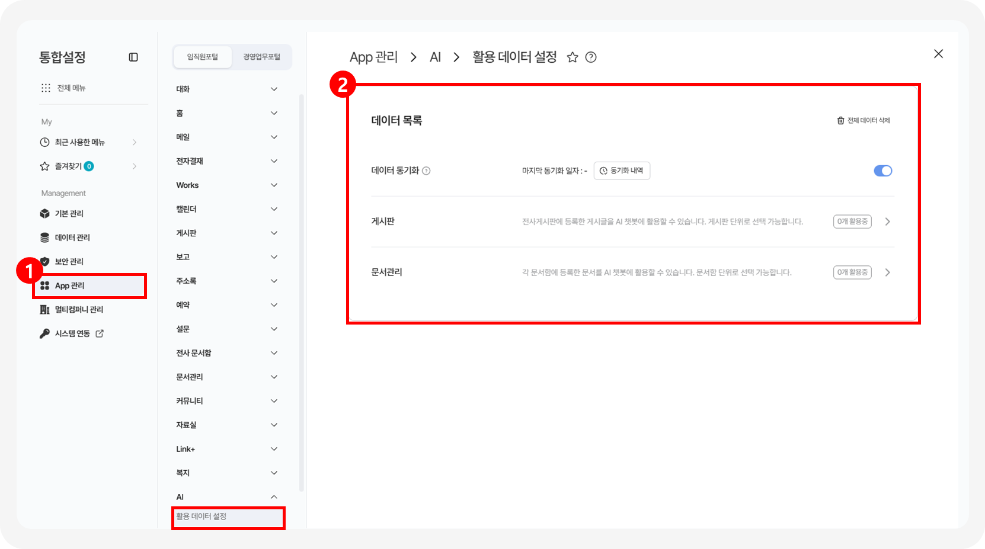Expand the 메일 menu section
This screenshot has width=985, height=549.
point(274,137)
